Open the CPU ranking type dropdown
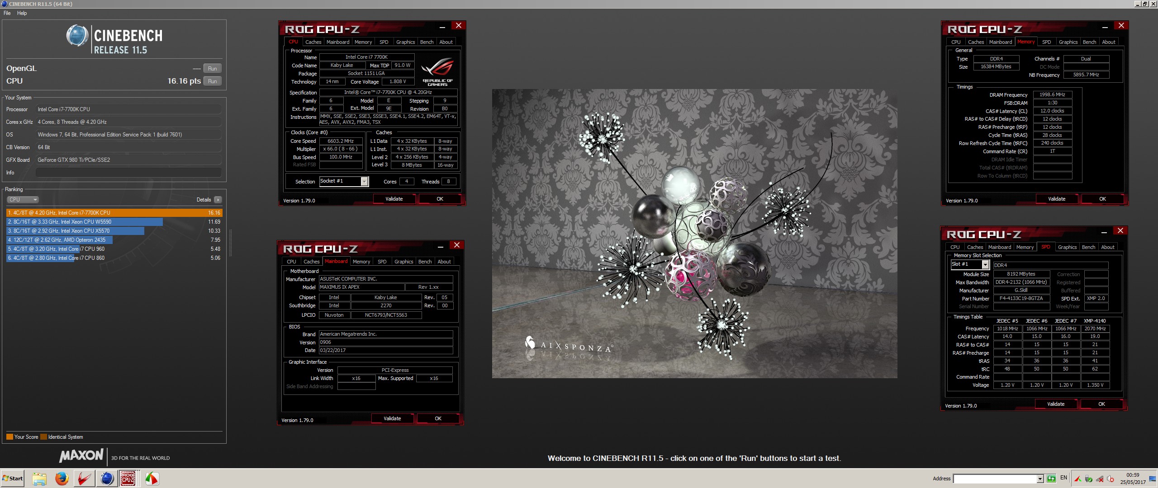 click(23, 200)
